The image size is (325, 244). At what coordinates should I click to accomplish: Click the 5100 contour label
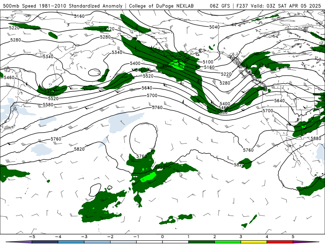(208, 62)
